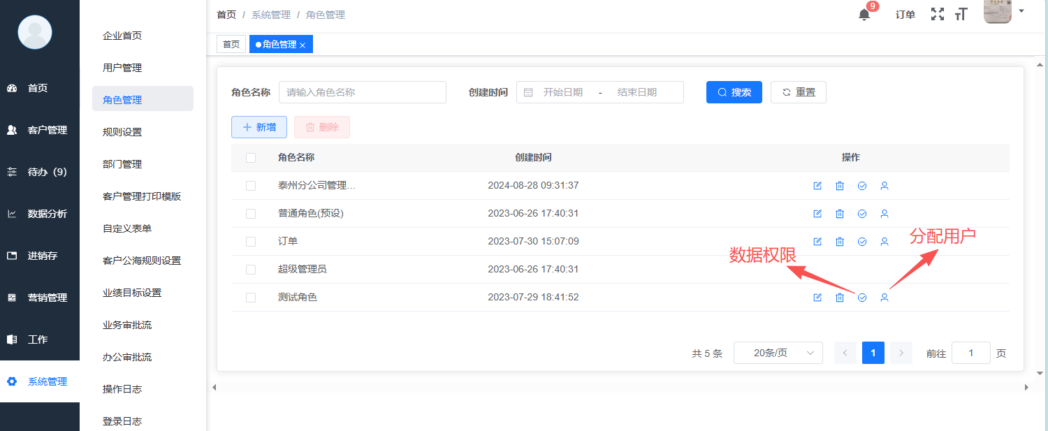Viewport: 1048px width, 431px height.
Task: Delete the 订单 role
Action: pyautogui.click(x=840, y=242)
